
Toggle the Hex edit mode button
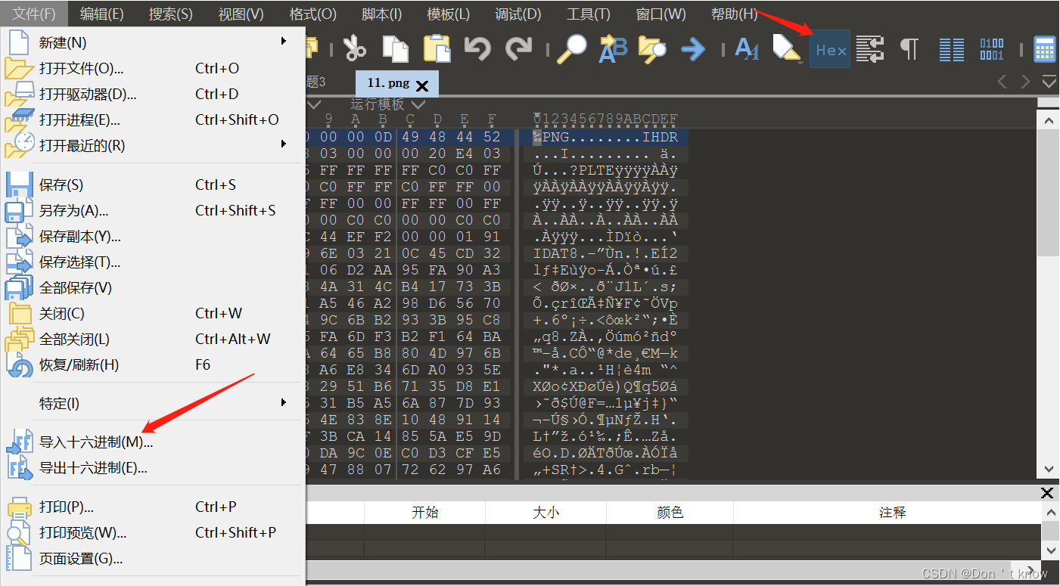pyautogui.click(x=830, y=49)
